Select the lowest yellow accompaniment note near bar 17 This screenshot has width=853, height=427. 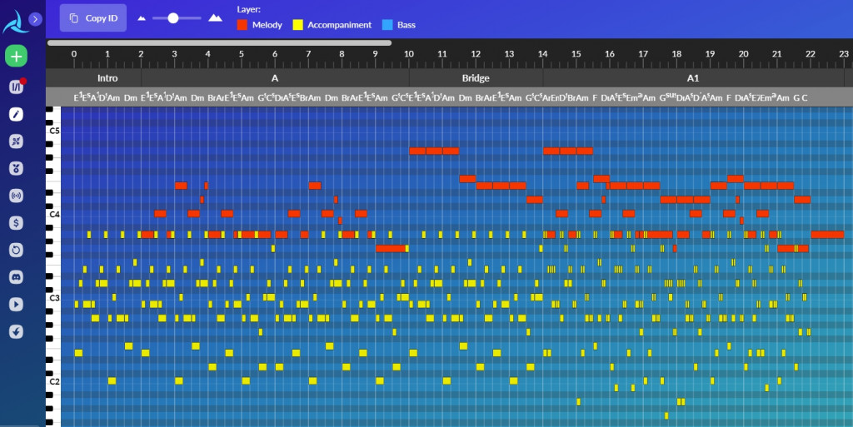666,415
